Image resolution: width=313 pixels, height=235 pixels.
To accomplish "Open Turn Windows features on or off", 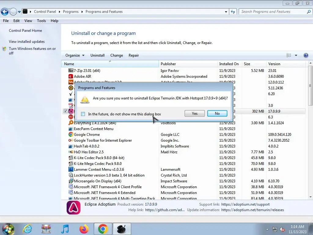I will pyautogui.click(x=32, y=51).
